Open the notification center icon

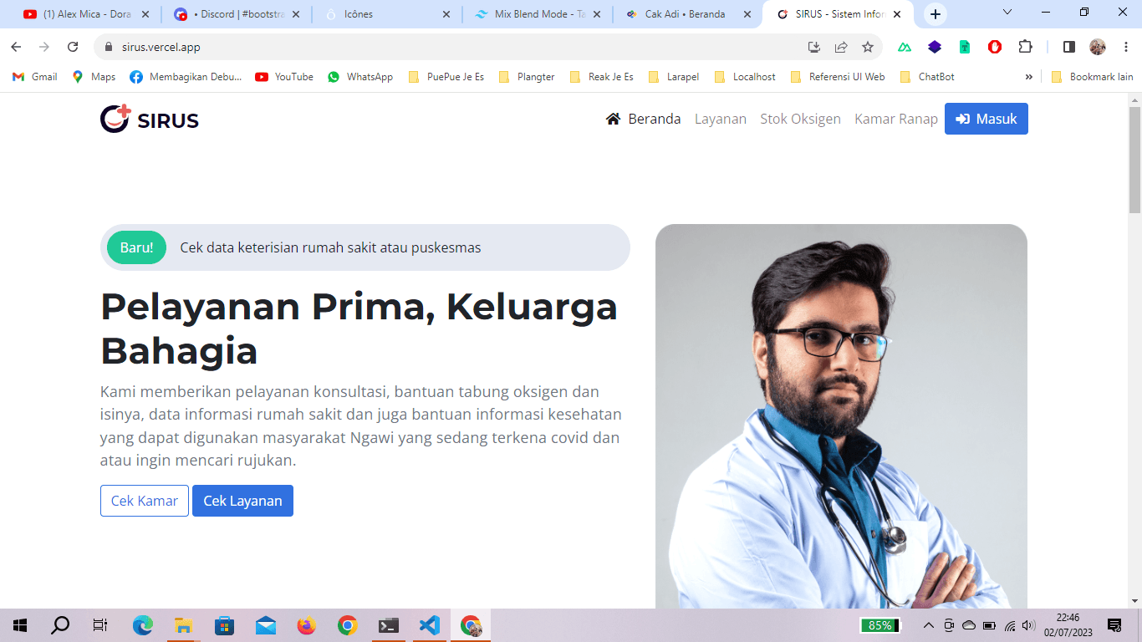pyautogui.click(x=1114, y=624)
